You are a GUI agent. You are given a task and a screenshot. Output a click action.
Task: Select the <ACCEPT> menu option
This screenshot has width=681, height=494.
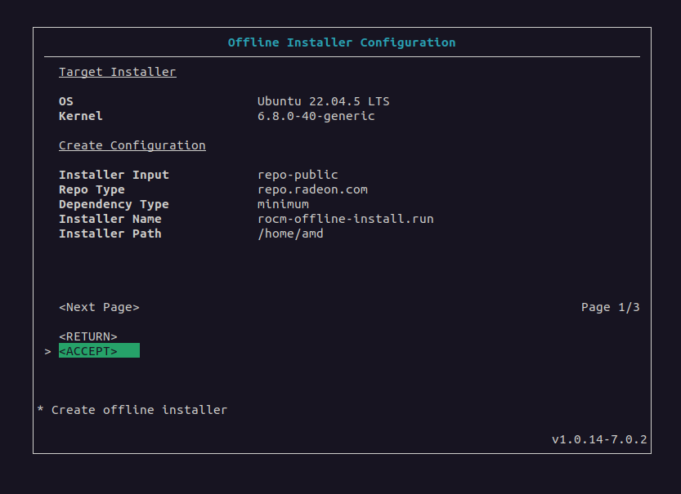click(x=88, y=351)
